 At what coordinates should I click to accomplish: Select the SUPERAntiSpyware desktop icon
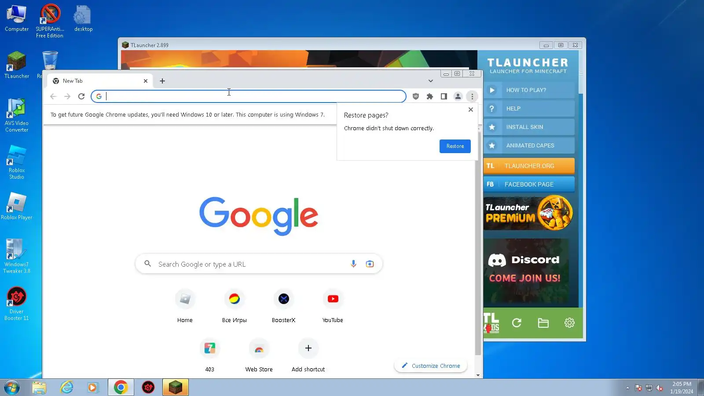pos(50,21)
